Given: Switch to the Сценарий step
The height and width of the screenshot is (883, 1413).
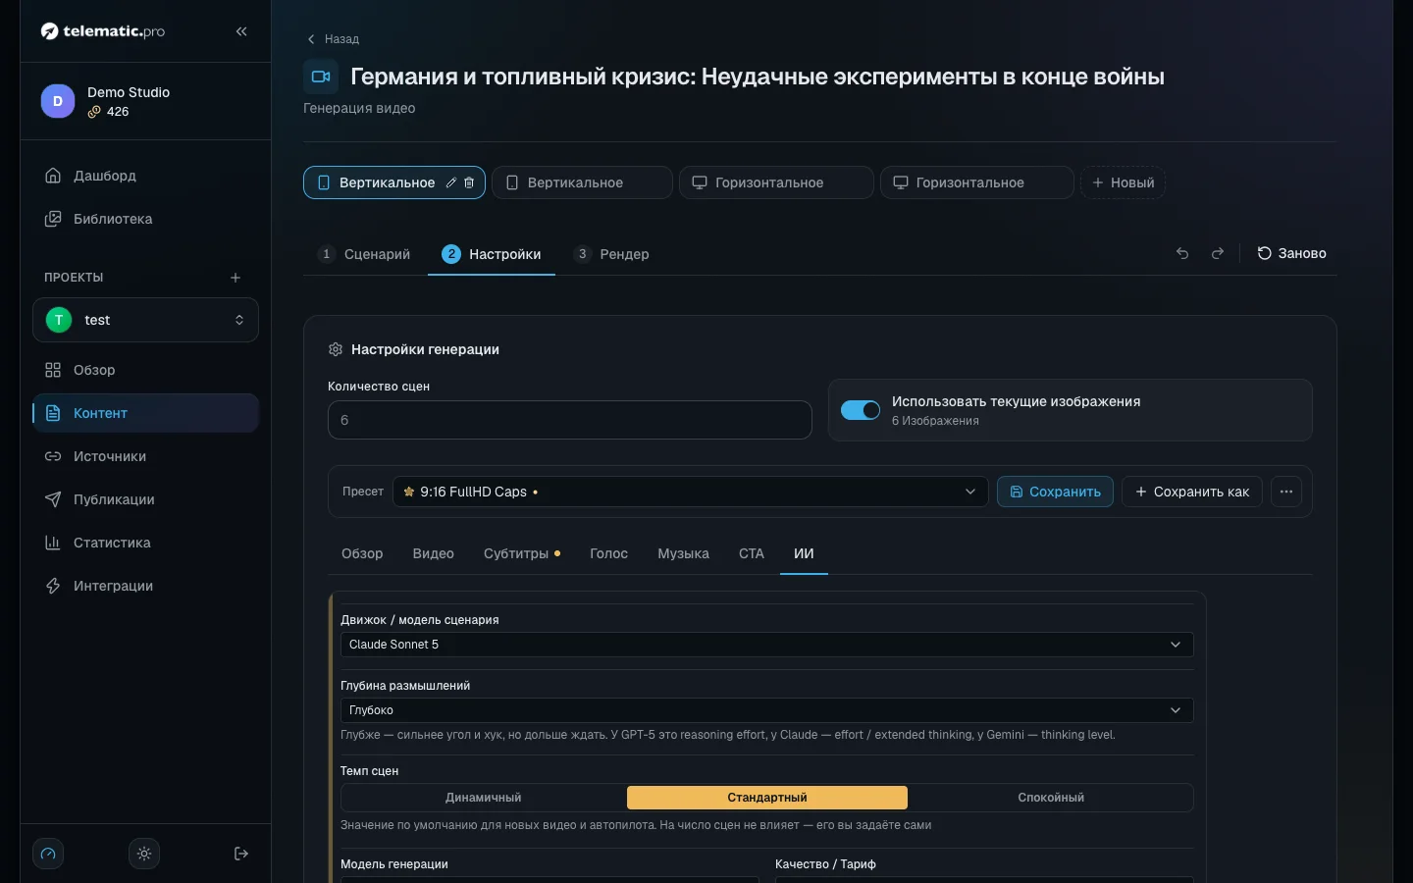Looking at the screenshot, I should coord(365,254).
